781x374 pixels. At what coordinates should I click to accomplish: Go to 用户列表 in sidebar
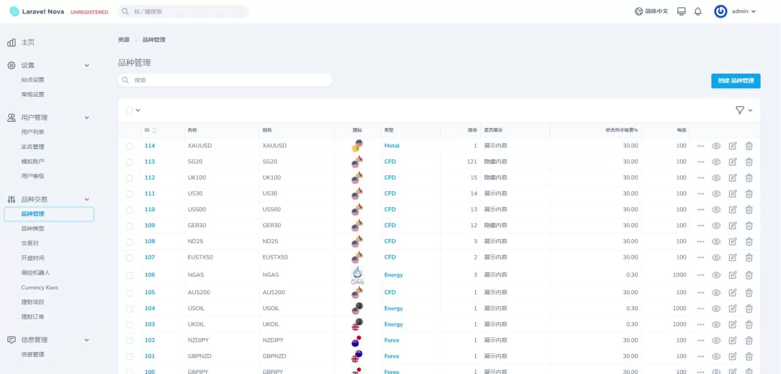click(x=33, y=132)
